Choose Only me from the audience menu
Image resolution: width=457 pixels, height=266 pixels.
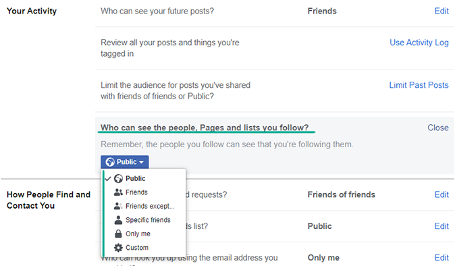click(x=138, y=234)
